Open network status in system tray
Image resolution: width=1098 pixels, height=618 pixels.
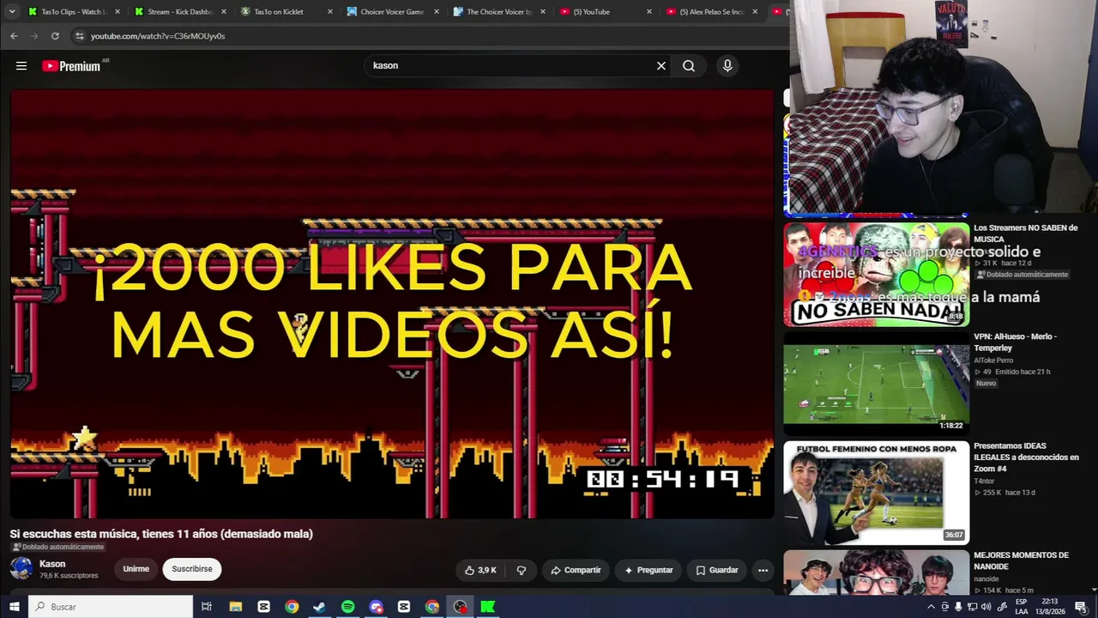(x=973, y=607)
